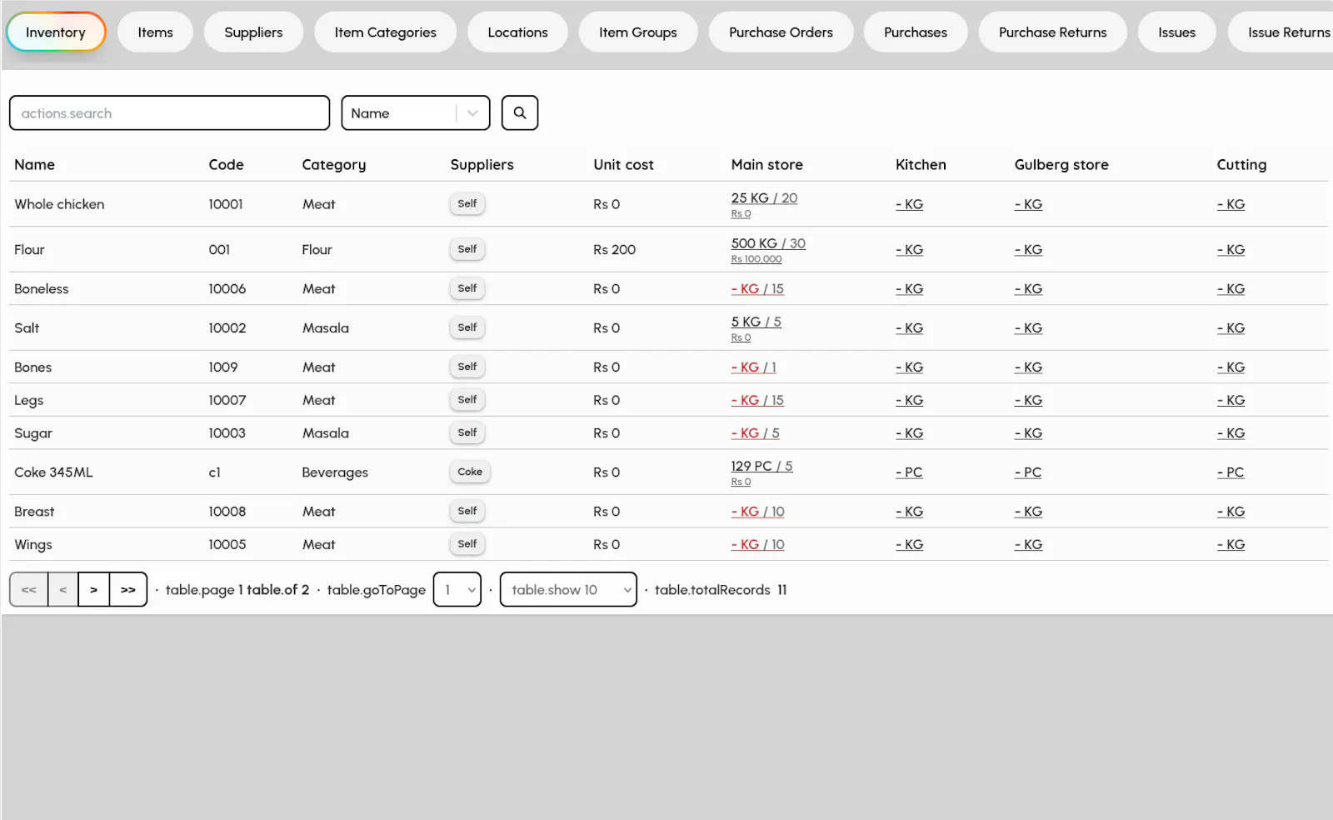Open the Purchases tab
Image resolution: width=1333 pixels, height=820 pixels.
(916, 32)
